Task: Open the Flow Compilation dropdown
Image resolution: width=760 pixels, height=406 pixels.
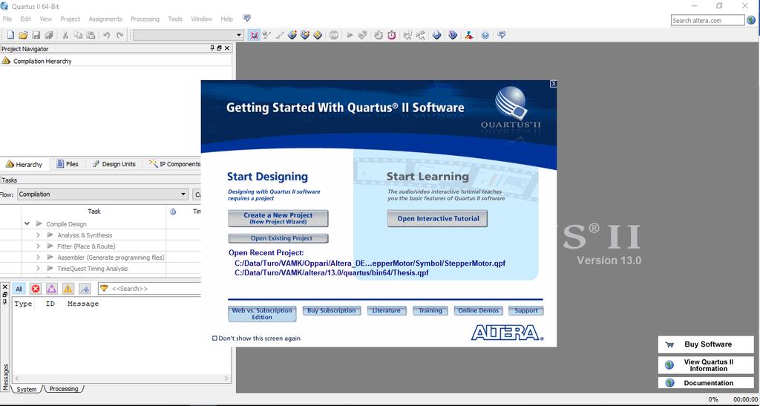Action: coord(102,194)
